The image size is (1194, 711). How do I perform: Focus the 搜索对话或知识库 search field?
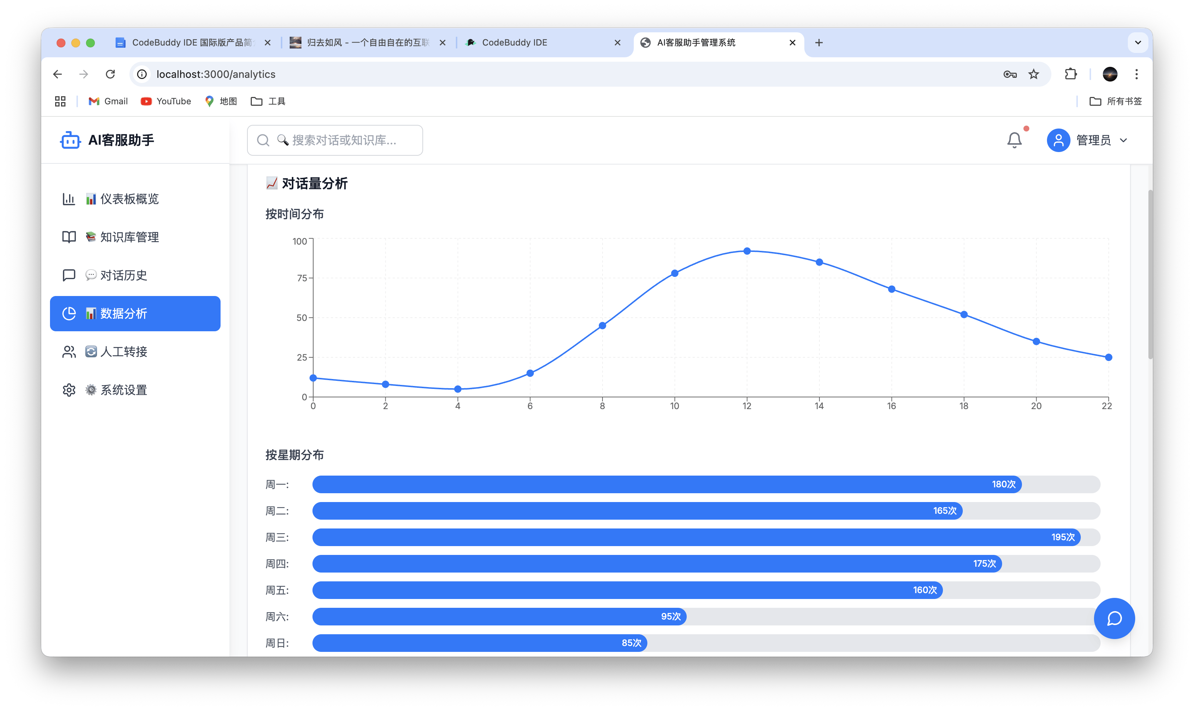[335, 140]
